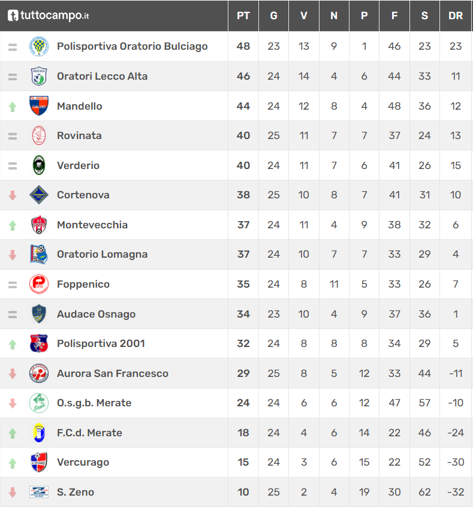Open the O.s.g.b. Merate team link

coord(94,403)
